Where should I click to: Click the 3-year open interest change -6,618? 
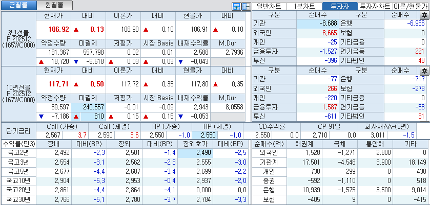tap(95, 61)
